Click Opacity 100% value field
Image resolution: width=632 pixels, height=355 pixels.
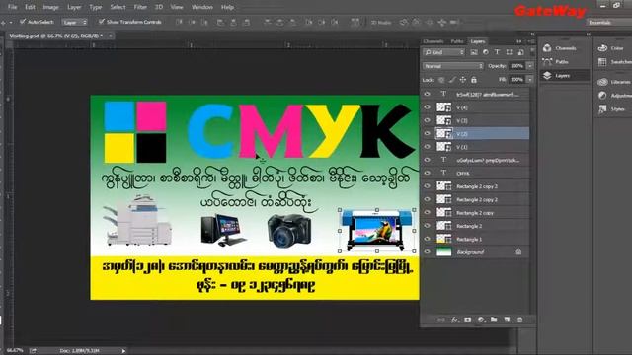click(x=517, y=66)
